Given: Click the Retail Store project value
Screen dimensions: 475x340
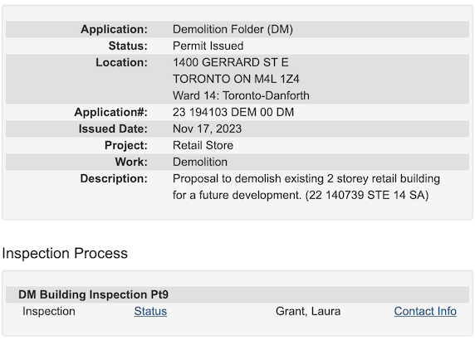Looking at the screenshot, I should (203, 145).
